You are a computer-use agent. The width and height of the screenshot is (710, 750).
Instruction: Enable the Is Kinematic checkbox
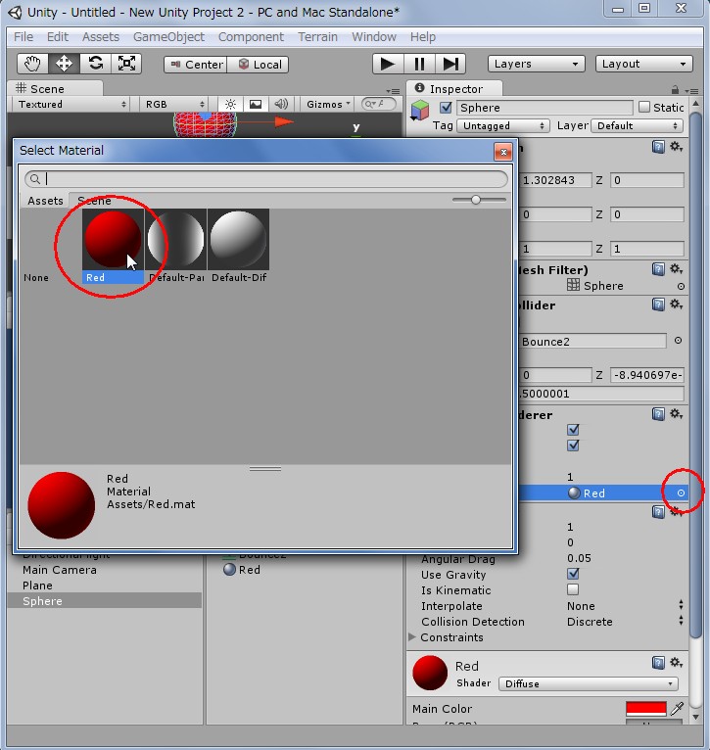573,589
